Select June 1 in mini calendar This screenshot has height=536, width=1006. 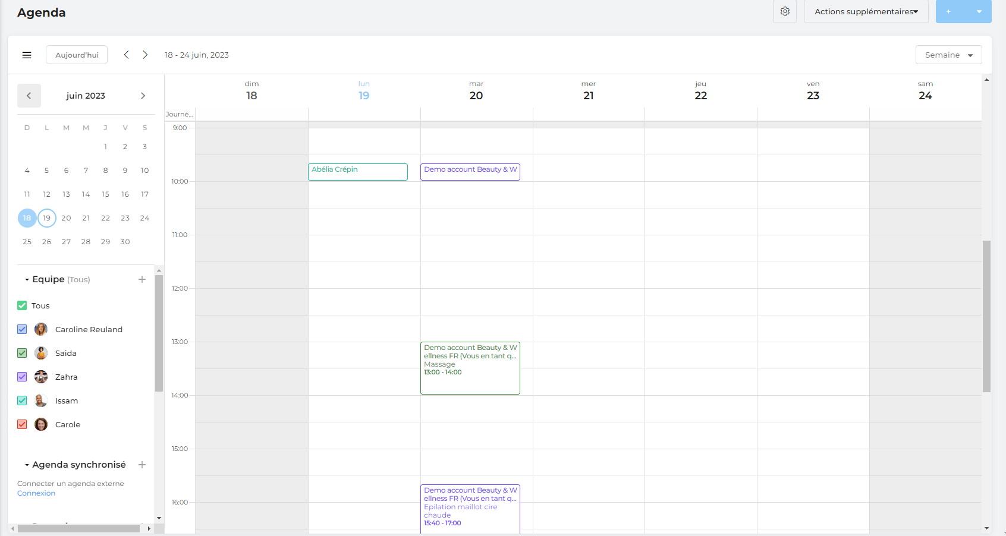(105, 147)
